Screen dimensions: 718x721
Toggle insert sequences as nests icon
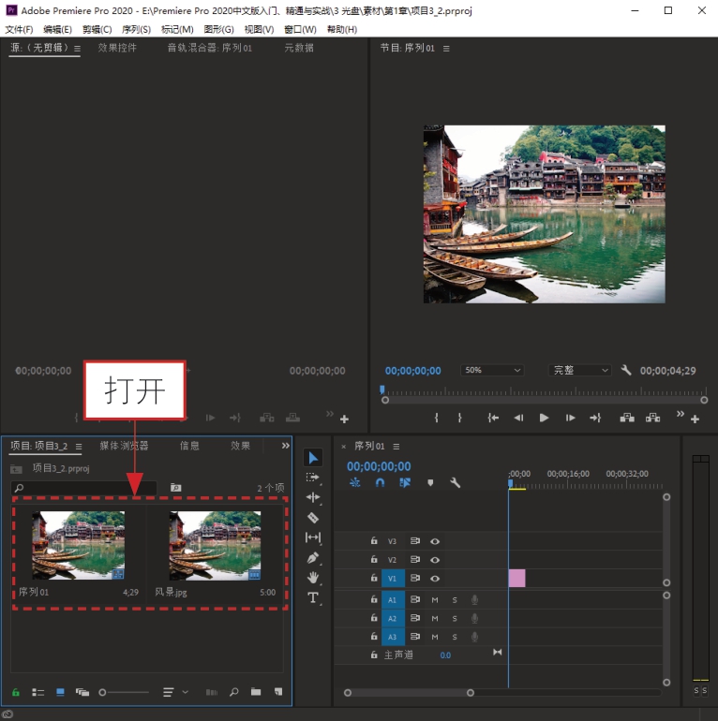tap(355, 482)
